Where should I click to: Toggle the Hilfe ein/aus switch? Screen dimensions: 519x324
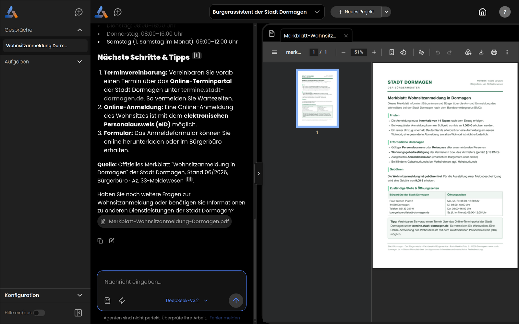(x=39, y=313)
